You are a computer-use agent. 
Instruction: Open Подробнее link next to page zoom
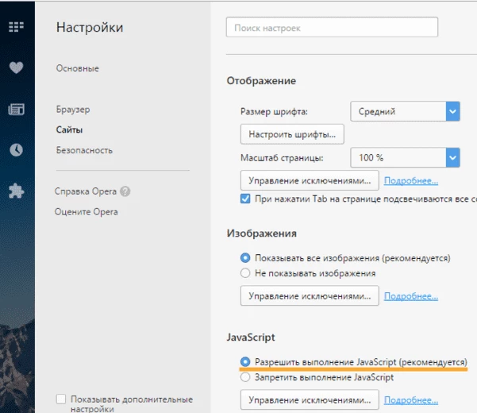(410, 180)
